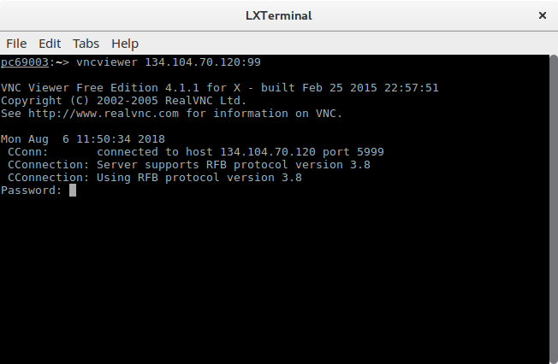Close the LXTerminal window
The height and width of the screenshot is (364, 558).
coord(543,15)
